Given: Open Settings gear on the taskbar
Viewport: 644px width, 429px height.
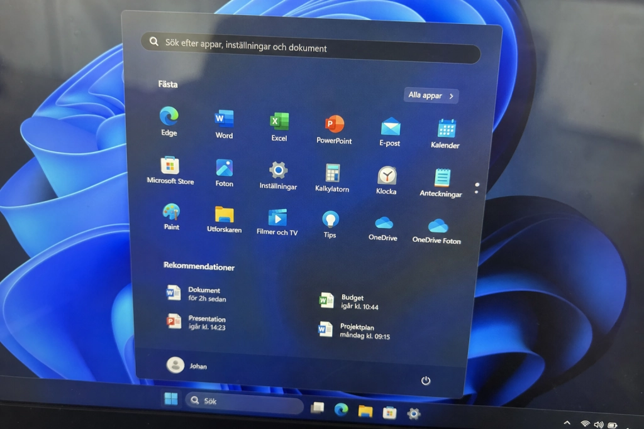Looking at the screenshot, I should [x=414, y=414].
